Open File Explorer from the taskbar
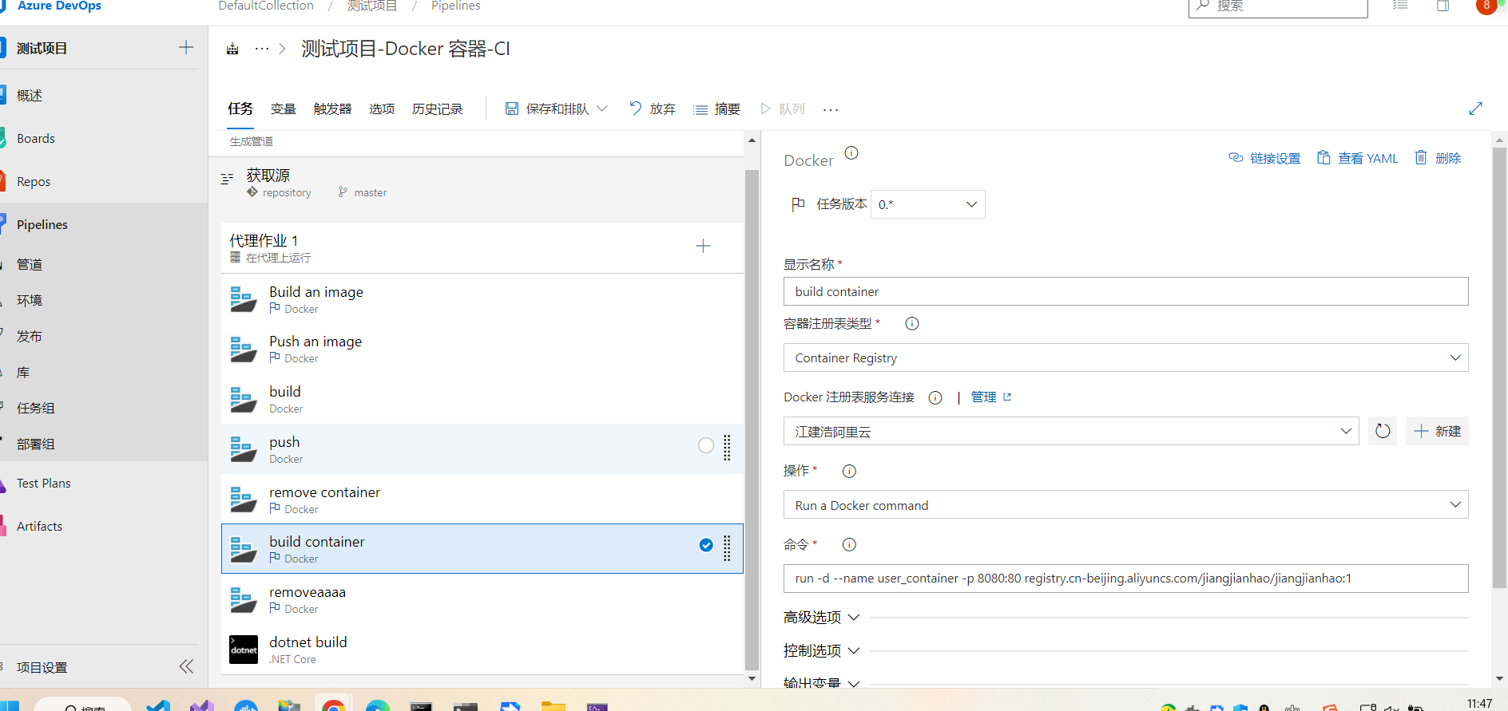 [553, 705]
